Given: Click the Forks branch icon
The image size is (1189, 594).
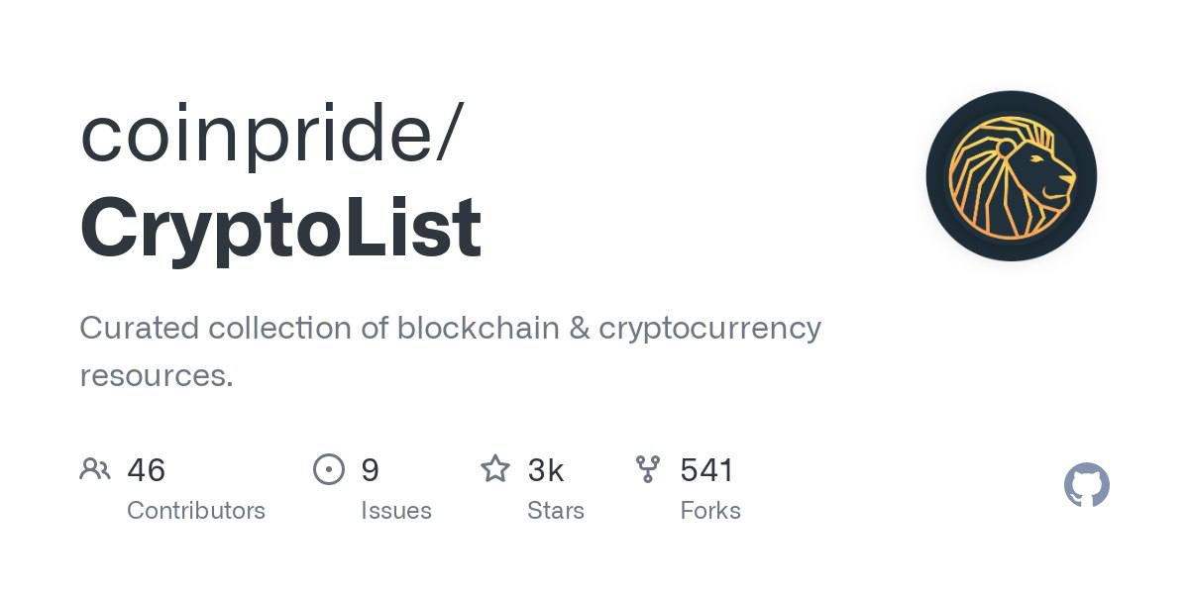Looking at the screenshot, I should (x=648, y=468).
